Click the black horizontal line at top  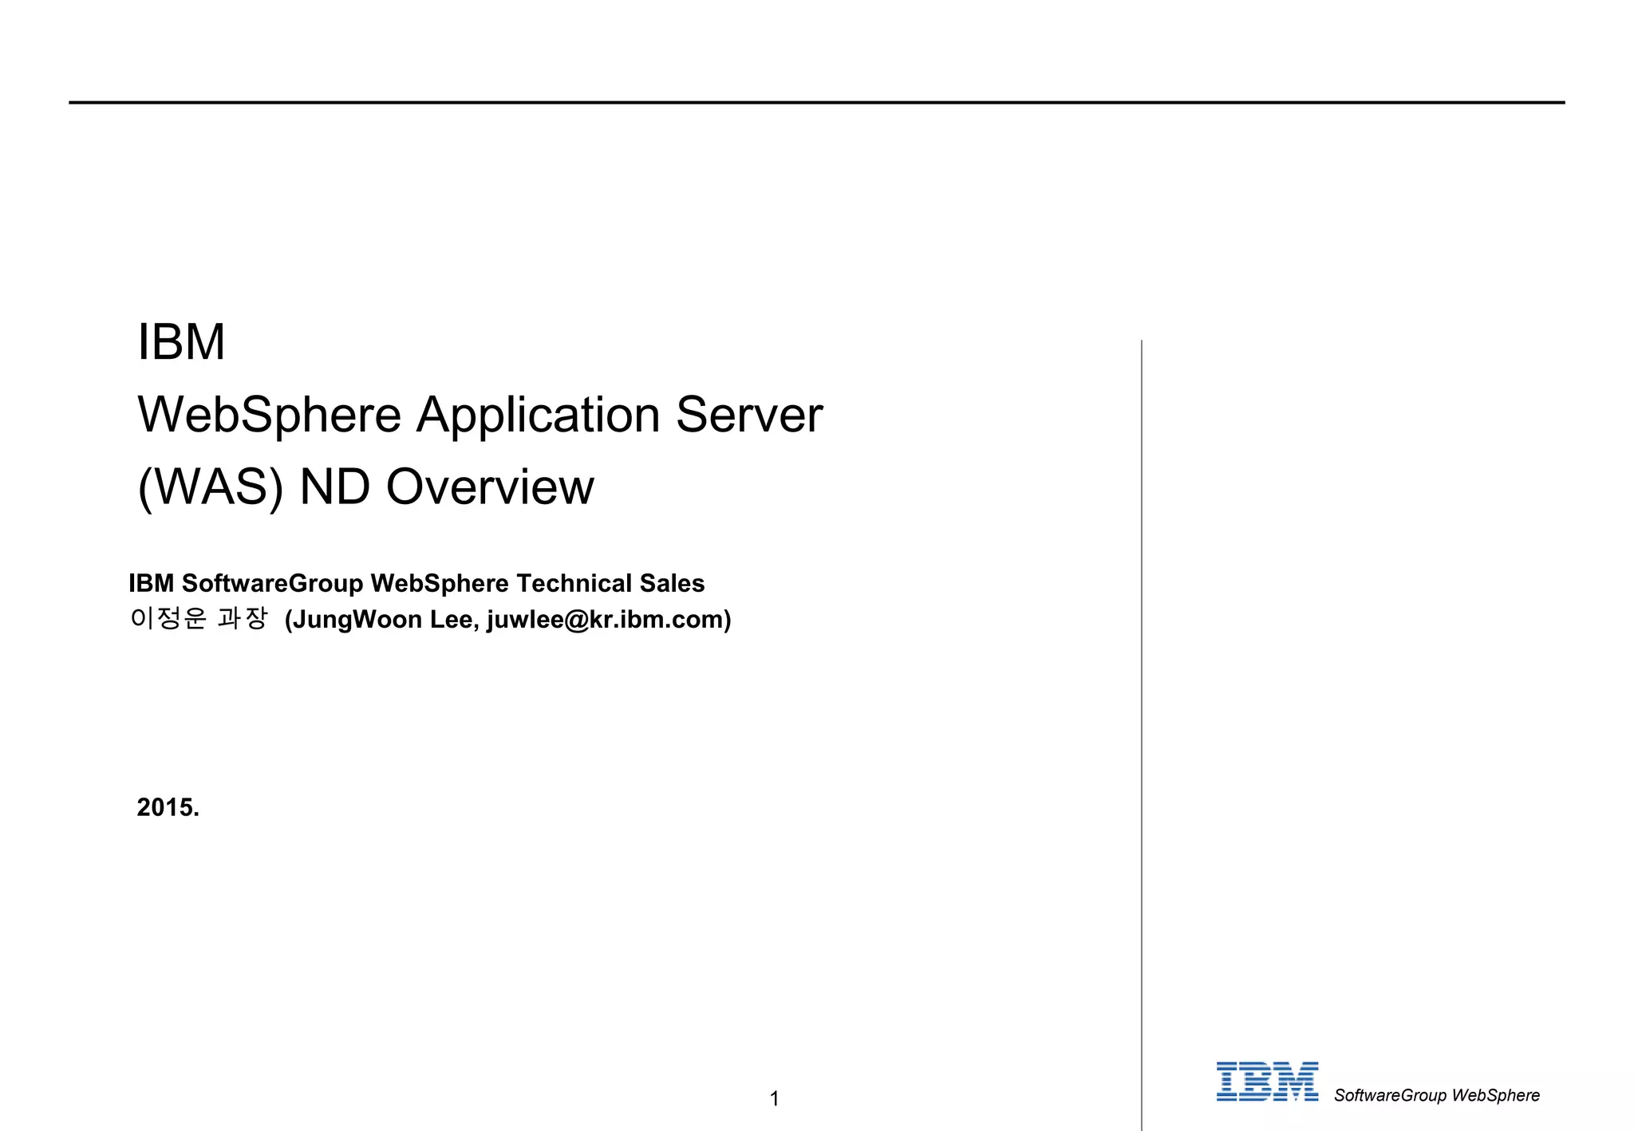816,102
